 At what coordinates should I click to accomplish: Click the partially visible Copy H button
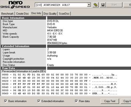(x=126, y=101)
